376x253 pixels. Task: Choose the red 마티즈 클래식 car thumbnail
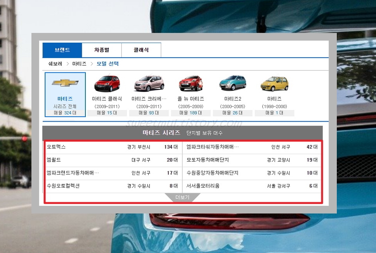(107, 84)
